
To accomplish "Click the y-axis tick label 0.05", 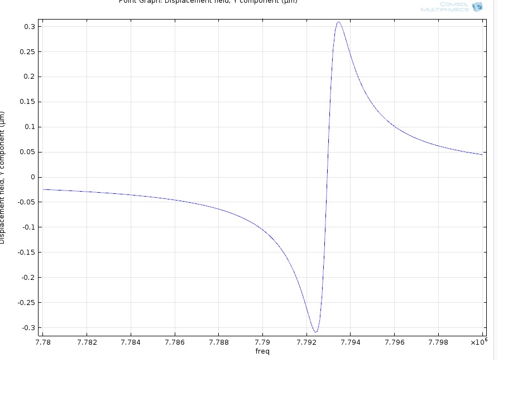I will [x=27, y=152].
